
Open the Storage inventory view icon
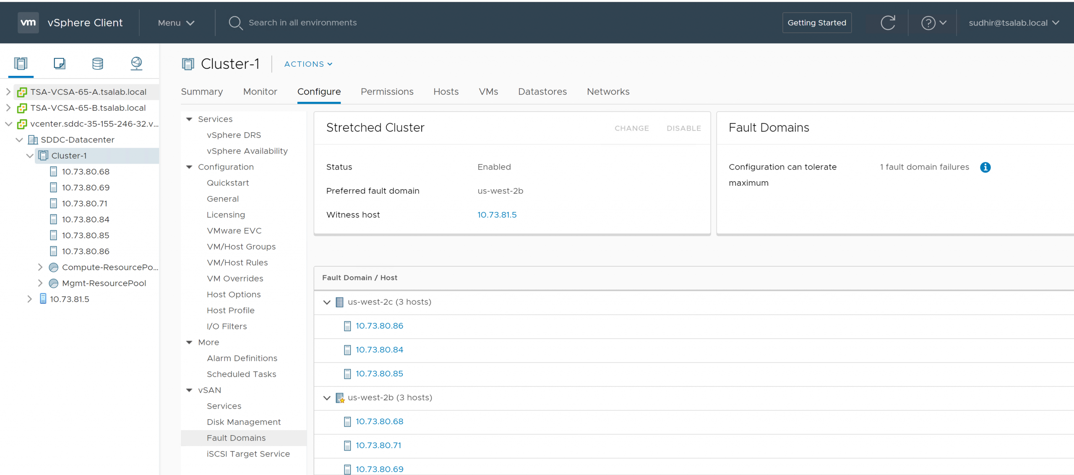click(98, 63)
